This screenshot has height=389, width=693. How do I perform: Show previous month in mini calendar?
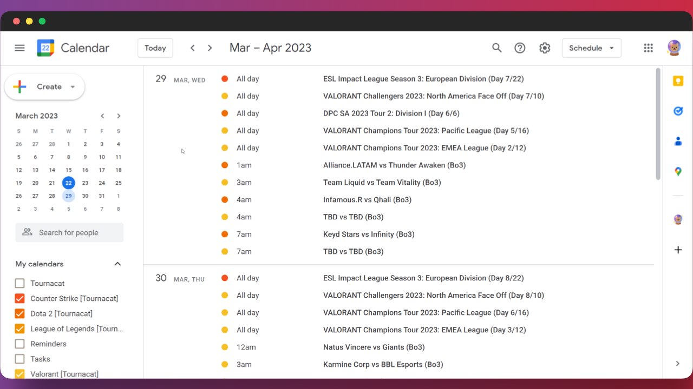pos(102,116)
